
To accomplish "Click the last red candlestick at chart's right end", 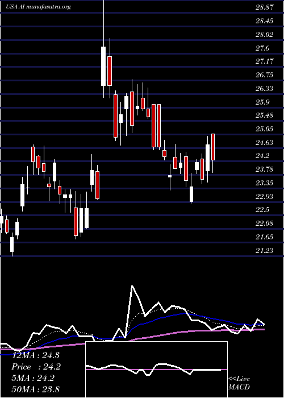I will tap(213, 147).
